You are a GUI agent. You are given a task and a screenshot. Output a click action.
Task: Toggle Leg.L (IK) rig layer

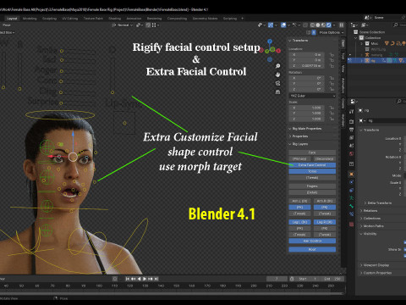click(299, 222)
